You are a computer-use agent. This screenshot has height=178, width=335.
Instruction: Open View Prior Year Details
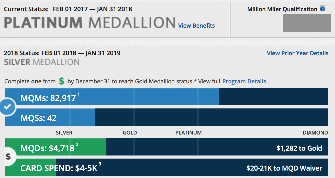tap(297, 53)
